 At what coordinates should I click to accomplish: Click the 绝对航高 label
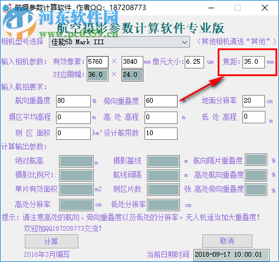click(x=29, y=161)
